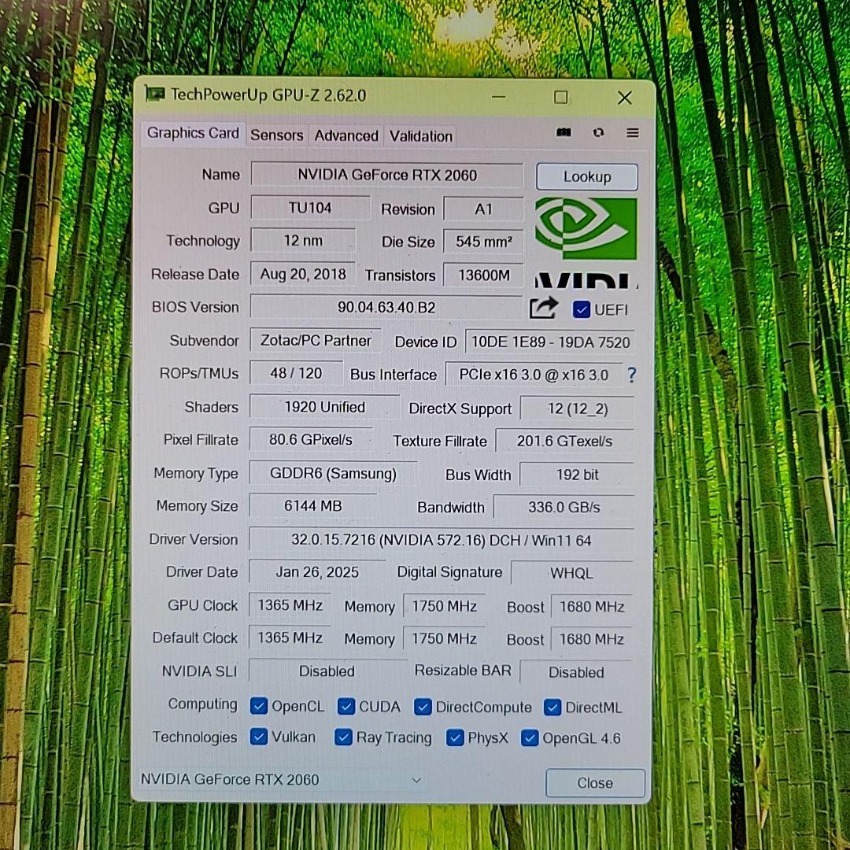The width and height of the screenshot is (850, 850).
Task: Open the Advanced tab
Action: (346, 135)
